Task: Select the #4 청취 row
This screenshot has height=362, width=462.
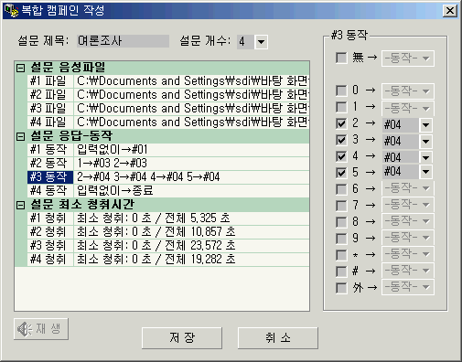Action: (168, 260)
